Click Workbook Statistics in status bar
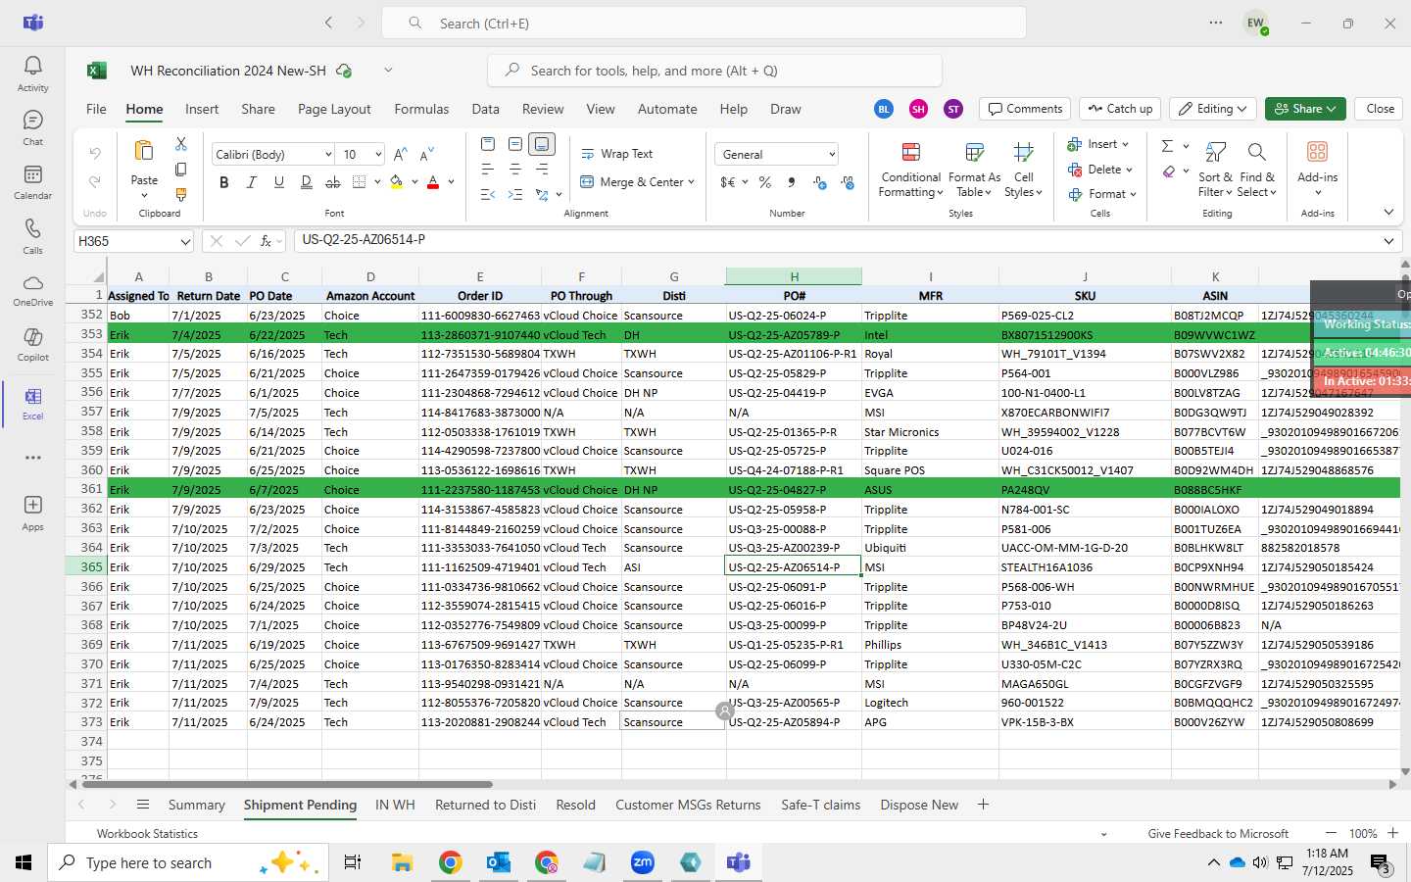The width and height of the screenshot is (1411, 882). click(x=147, y=834)
